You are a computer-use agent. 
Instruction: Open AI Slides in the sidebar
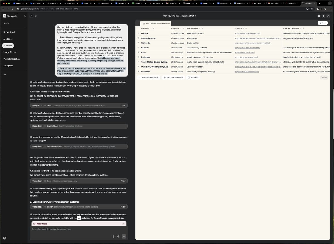click(x=8, y=39)
